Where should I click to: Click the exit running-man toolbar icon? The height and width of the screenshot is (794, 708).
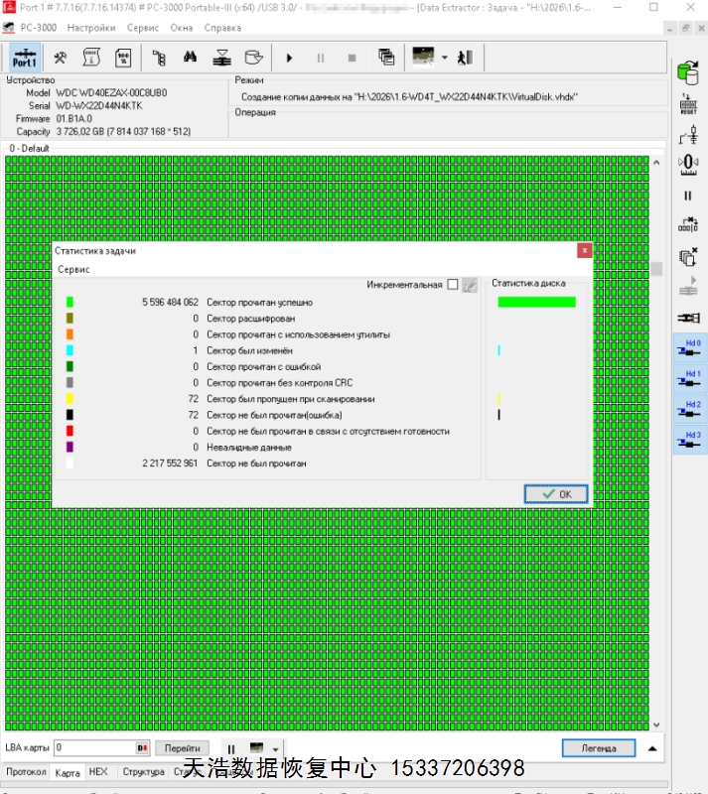pyautogui.click(x=464, y=58)
